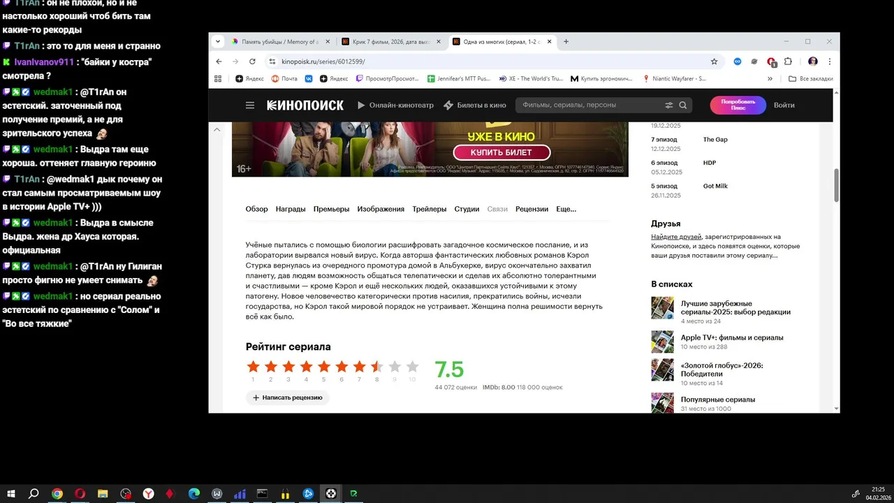
Task: Click 'Найдите друзей' link
Action: [x=676, y=238]
